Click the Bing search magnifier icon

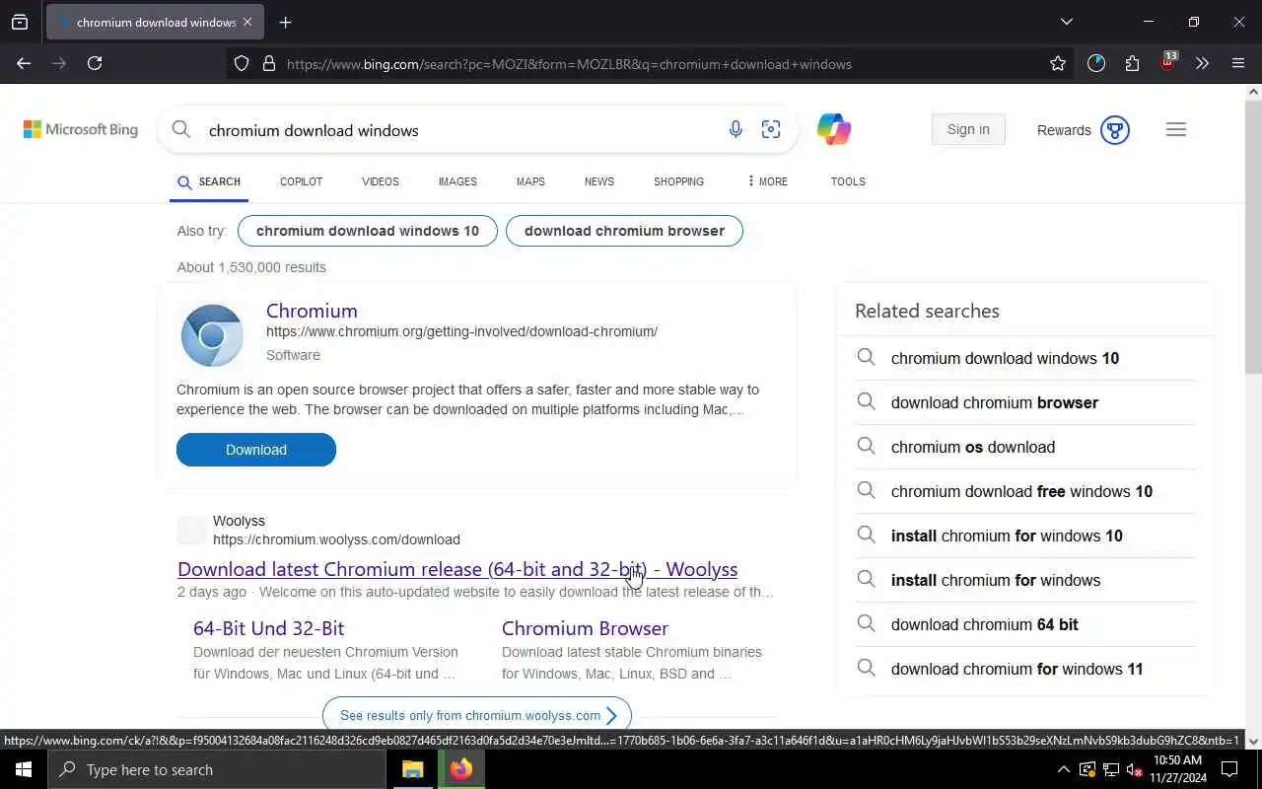pos(180,129)
